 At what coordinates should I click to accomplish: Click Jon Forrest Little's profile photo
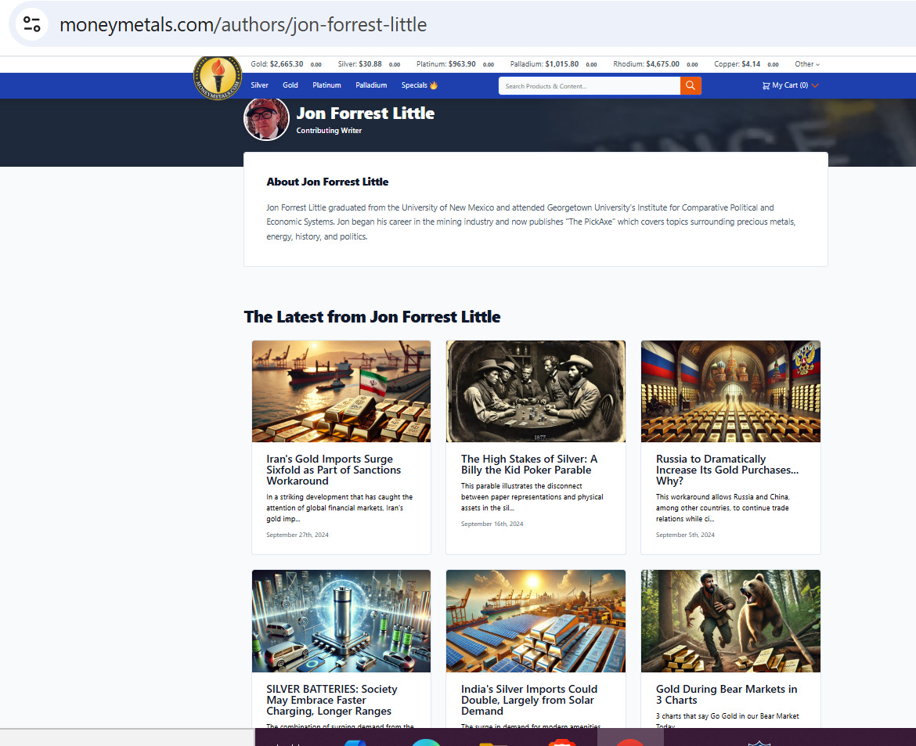(x=266, y=119)
